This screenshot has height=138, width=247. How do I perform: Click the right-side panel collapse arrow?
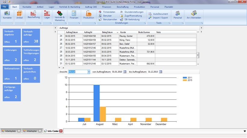click(201, 28)
